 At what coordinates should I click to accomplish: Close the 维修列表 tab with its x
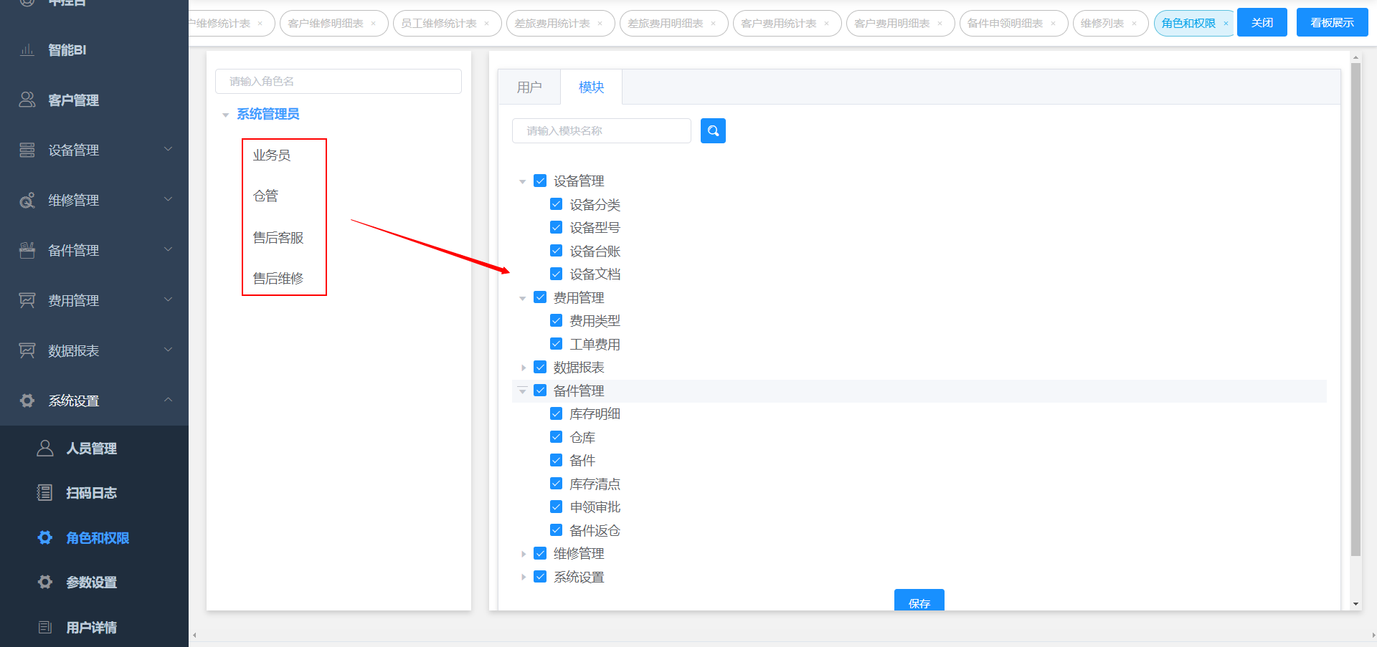click(x=1134, y=24)
